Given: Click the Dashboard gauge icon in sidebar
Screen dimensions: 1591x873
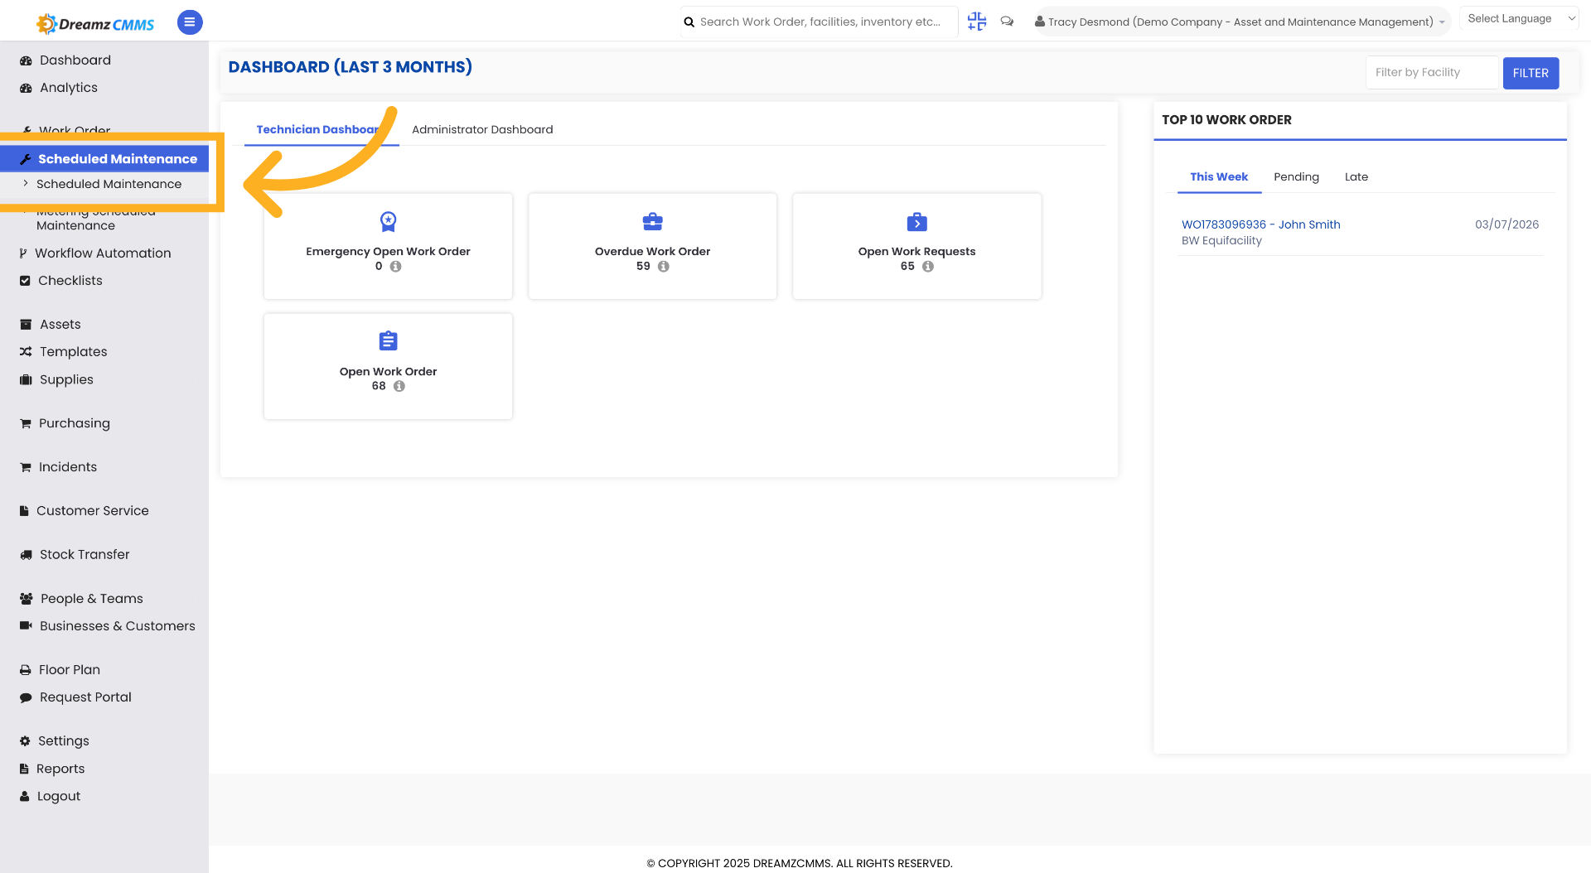Looking at the screenshot, I should 26,60.
